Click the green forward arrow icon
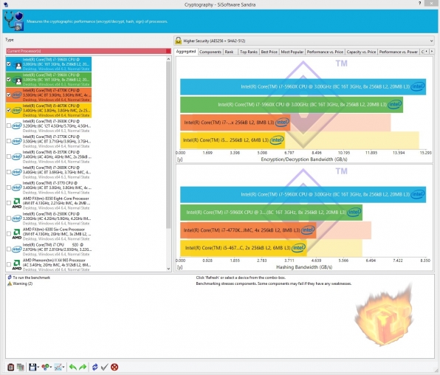 [x=83, y=367]
